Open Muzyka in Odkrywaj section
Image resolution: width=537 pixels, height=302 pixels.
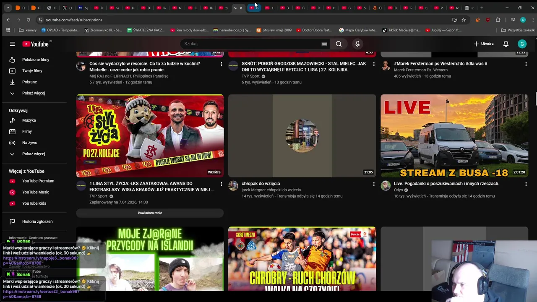coord(29,120)
